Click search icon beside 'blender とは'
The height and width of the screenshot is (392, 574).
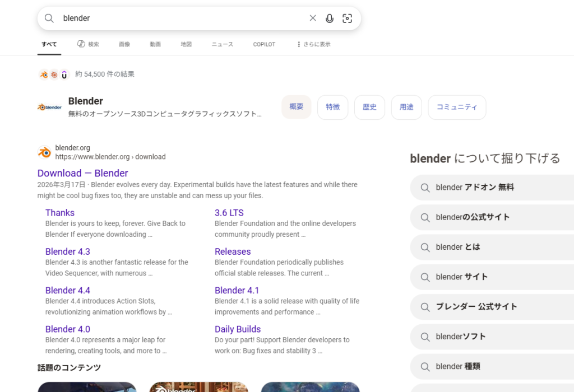[x=425, y=247]
